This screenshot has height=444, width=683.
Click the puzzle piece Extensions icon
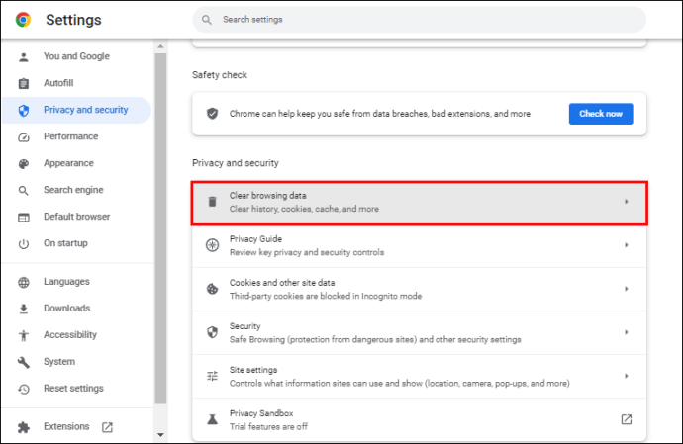[x=24, y=427]
